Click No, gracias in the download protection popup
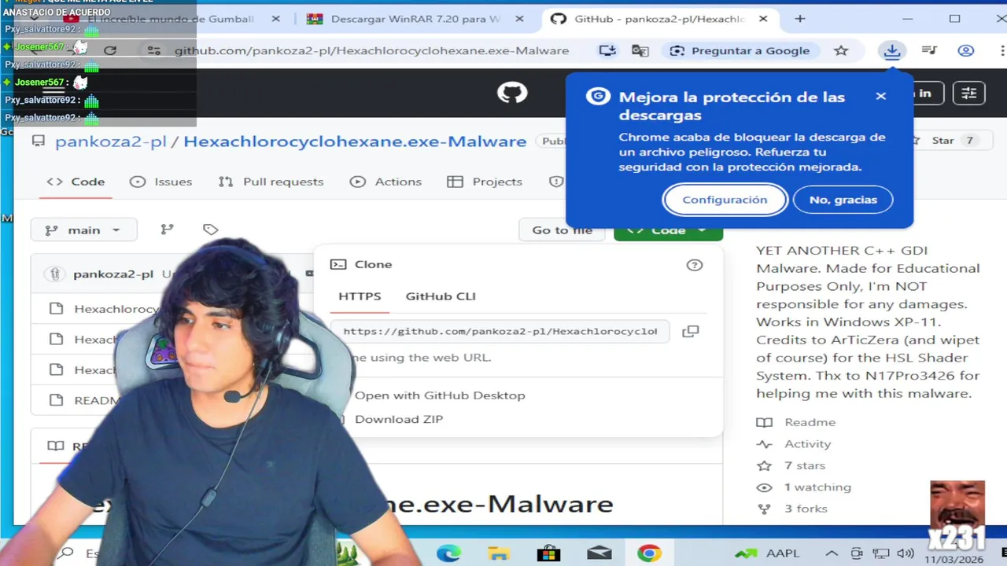The height and width of the screenshot is (566, 1007). tap(843, 200)
